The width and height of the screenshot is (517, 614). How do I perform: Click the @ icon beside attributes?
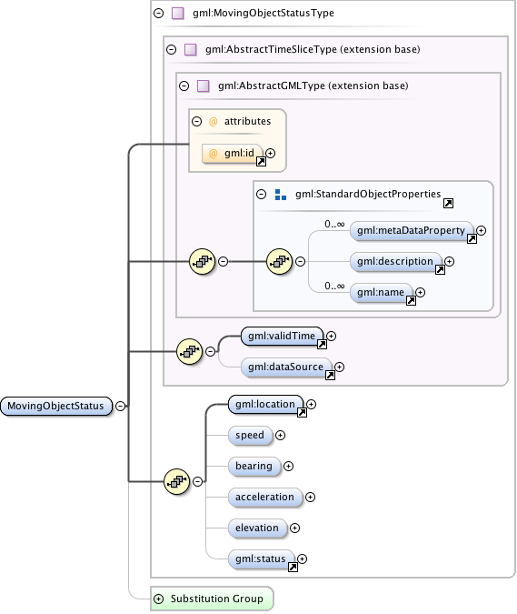pos(214,122)
